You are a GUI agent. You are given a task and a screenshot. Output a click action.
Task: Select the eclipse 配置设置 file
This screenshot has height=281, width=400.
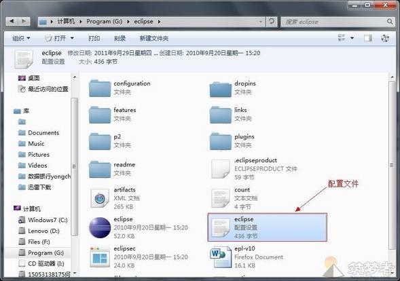(267, 227)
